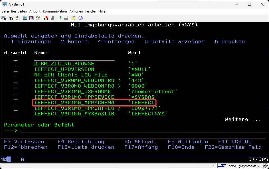Image resolution: width=269 pixels, height=169 pixels.
Task: Click F12=Abbrechen at the bottom
Action: (26, 147)
